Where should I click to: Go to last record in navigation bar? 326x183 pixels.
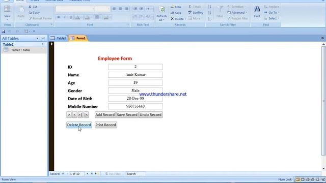click(92, 174)
